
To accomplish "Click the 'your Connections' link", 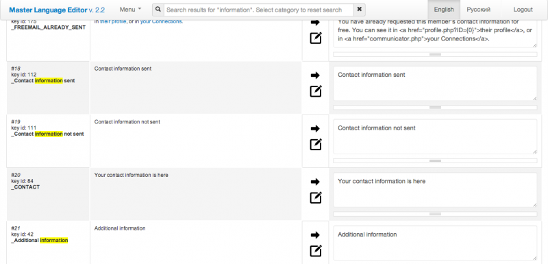I will tap(161, 21).
